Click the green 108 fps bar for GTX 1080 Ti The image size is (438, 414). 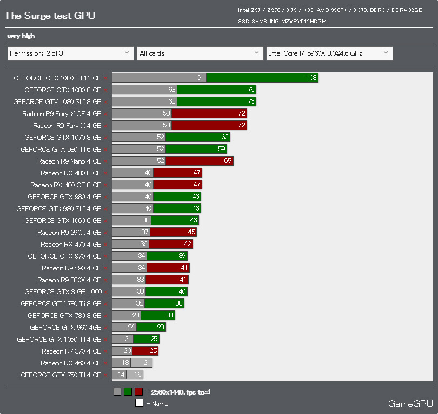(262, 78)
